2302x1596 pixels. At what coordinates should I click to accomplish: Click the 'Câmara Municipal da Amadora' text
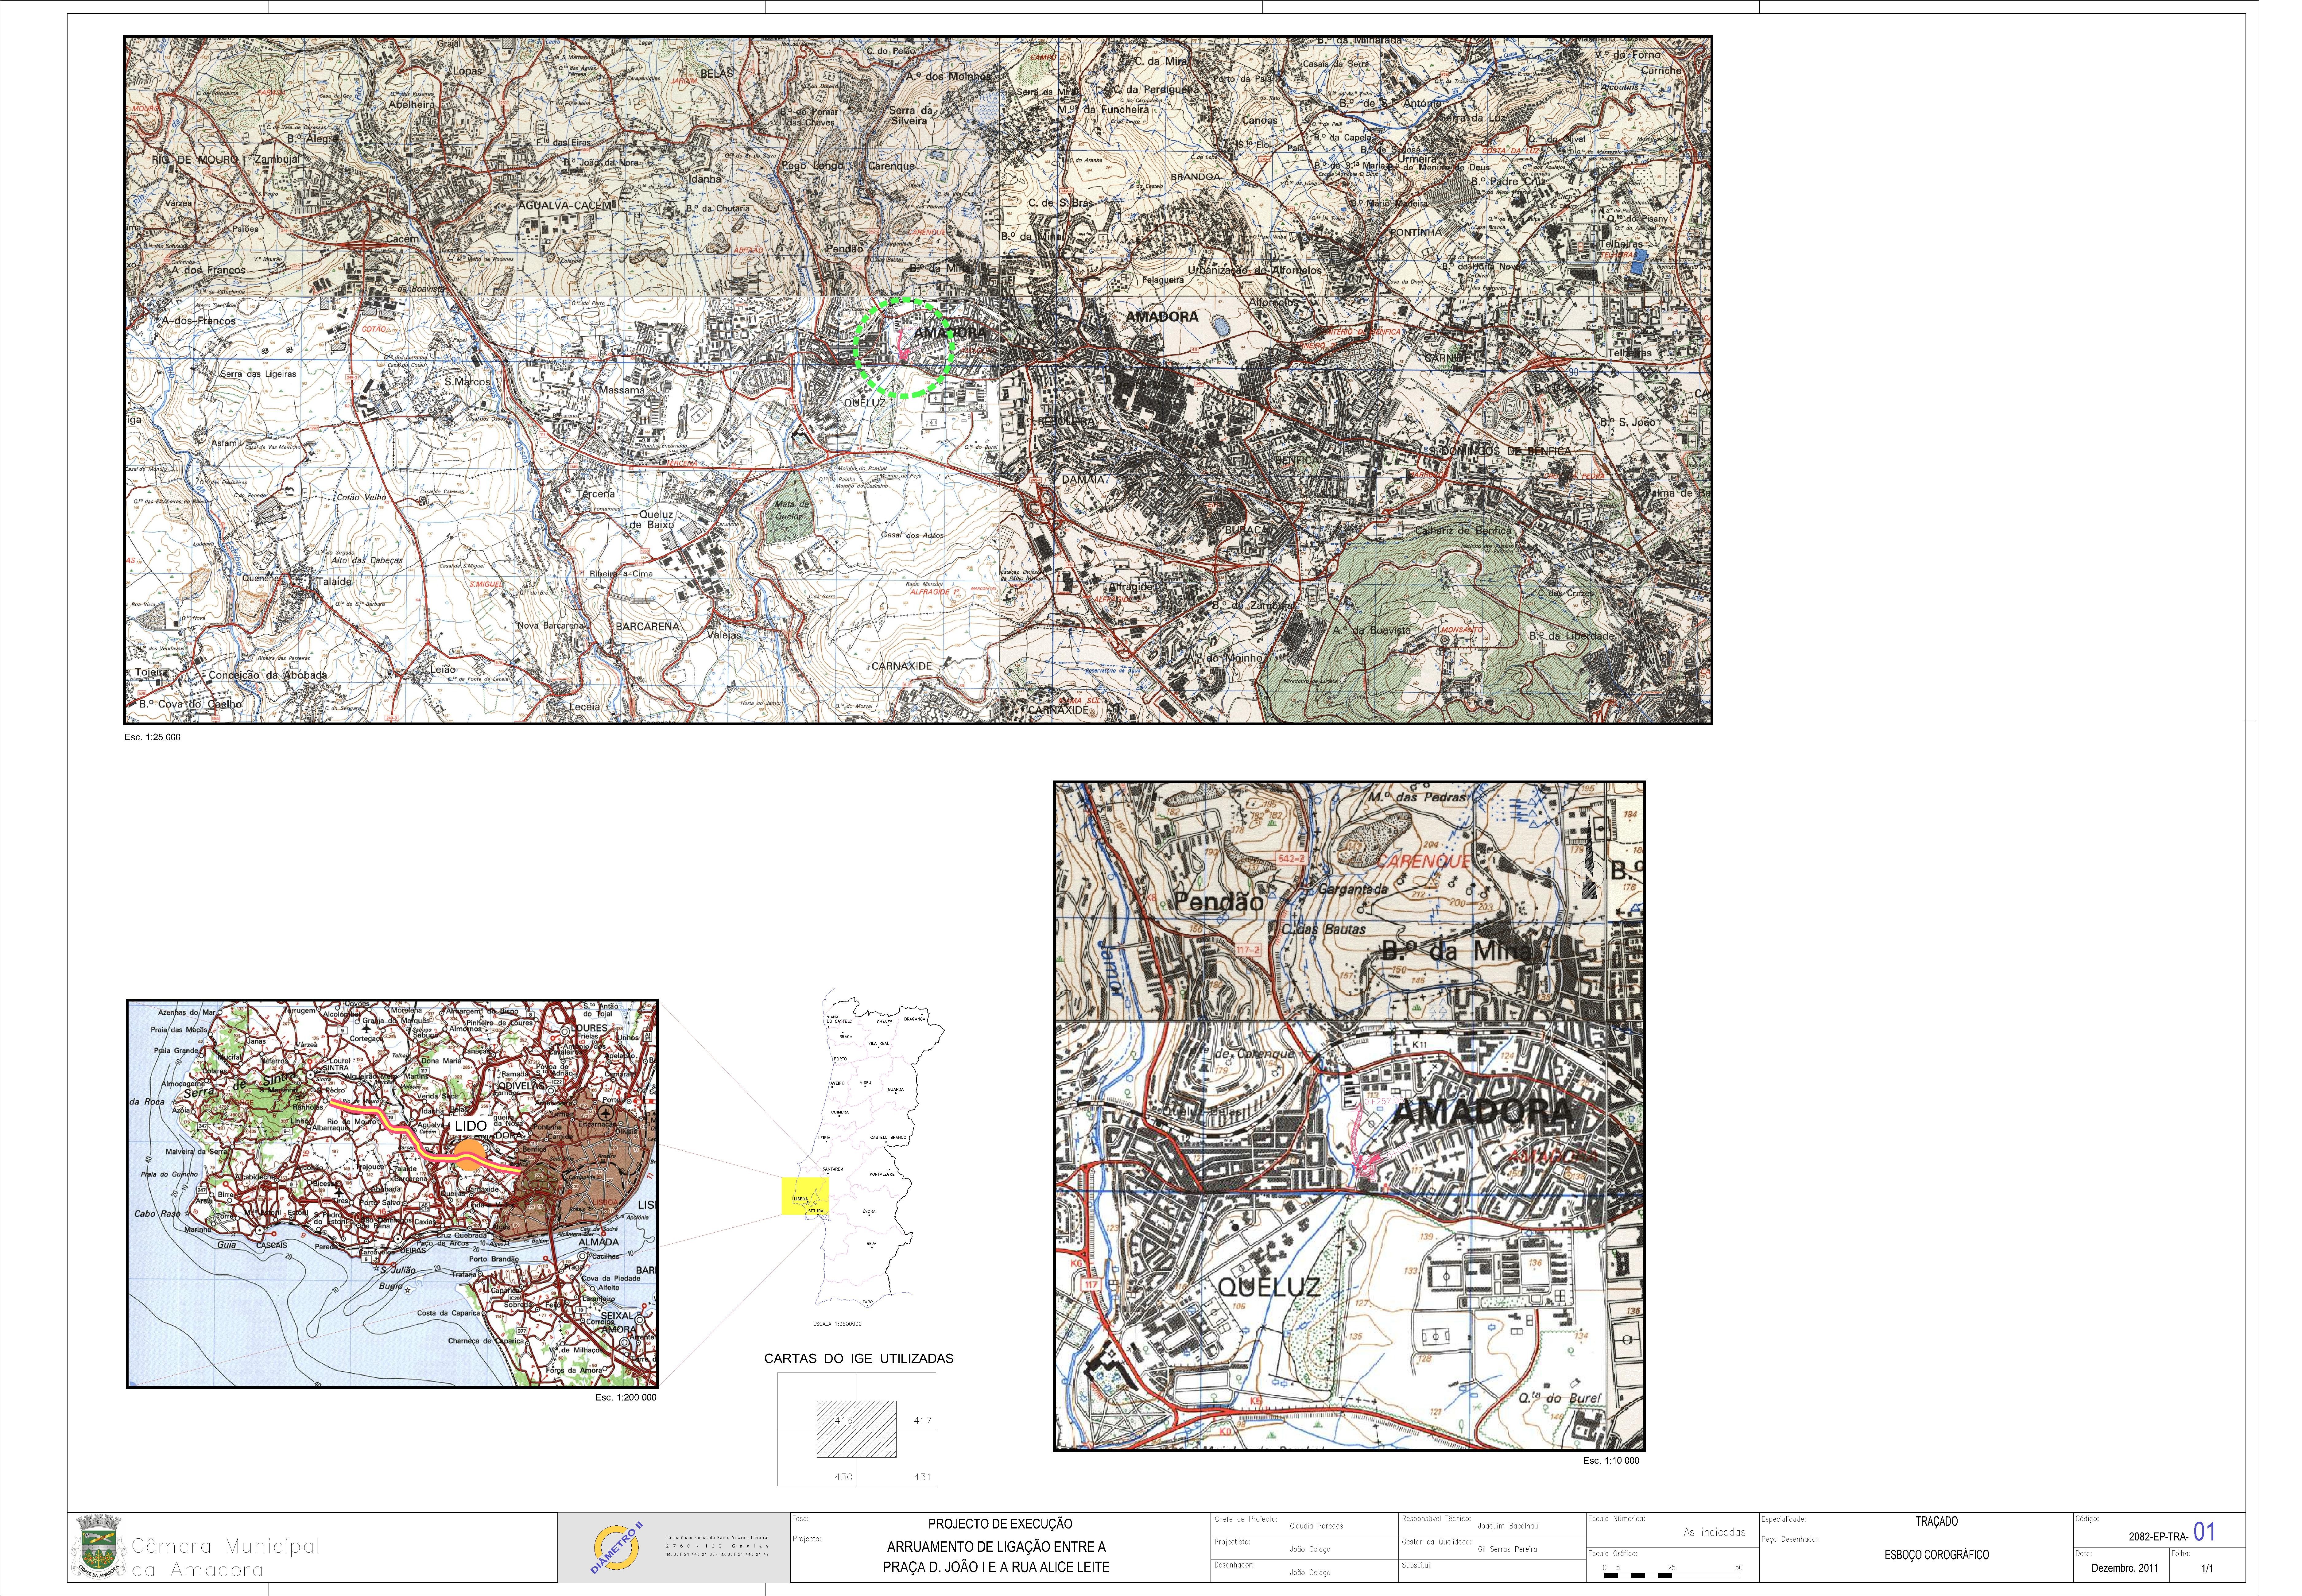[x=225, y=1557]
